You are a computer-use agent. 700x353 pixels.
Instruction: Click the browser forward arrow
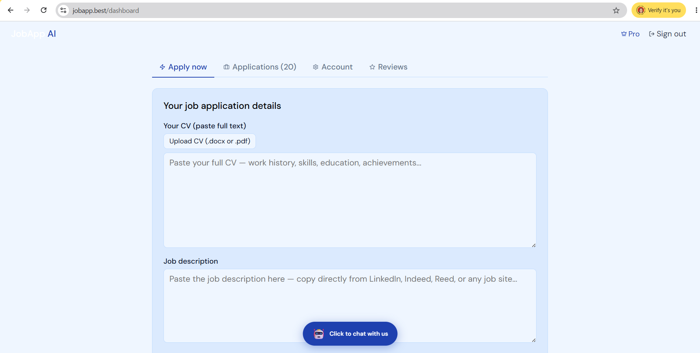coord(27,10)
